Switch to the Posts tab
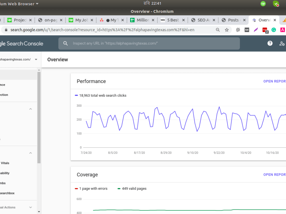The image size is (286, 214). tap(231, 20)
